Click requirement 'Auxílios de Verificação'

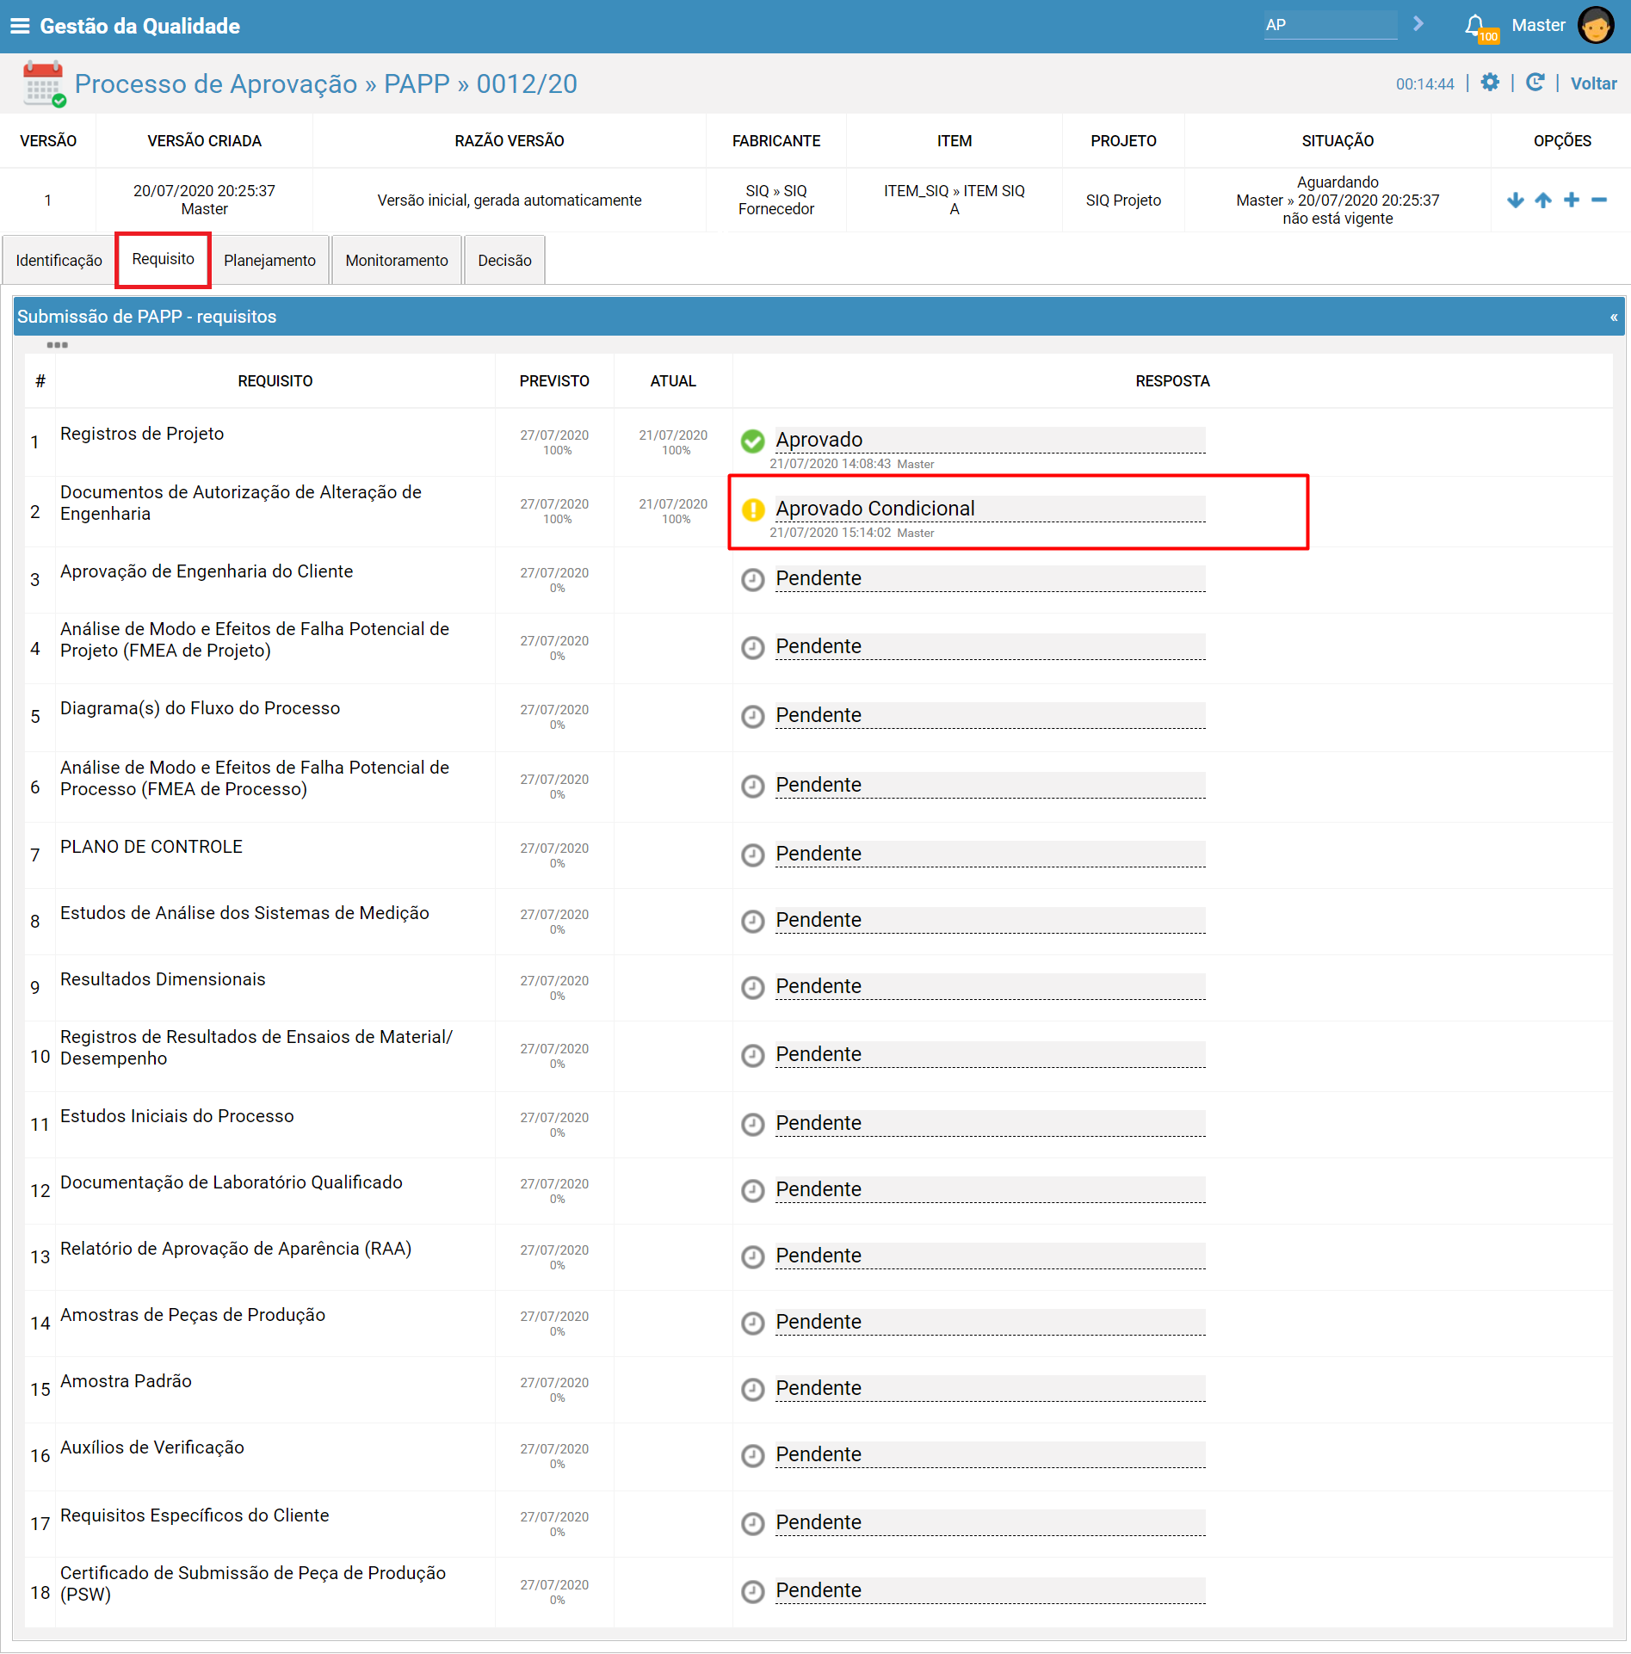(152, 1447)
